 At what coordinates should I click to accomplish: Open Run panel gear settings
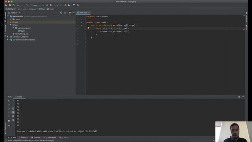239,97
